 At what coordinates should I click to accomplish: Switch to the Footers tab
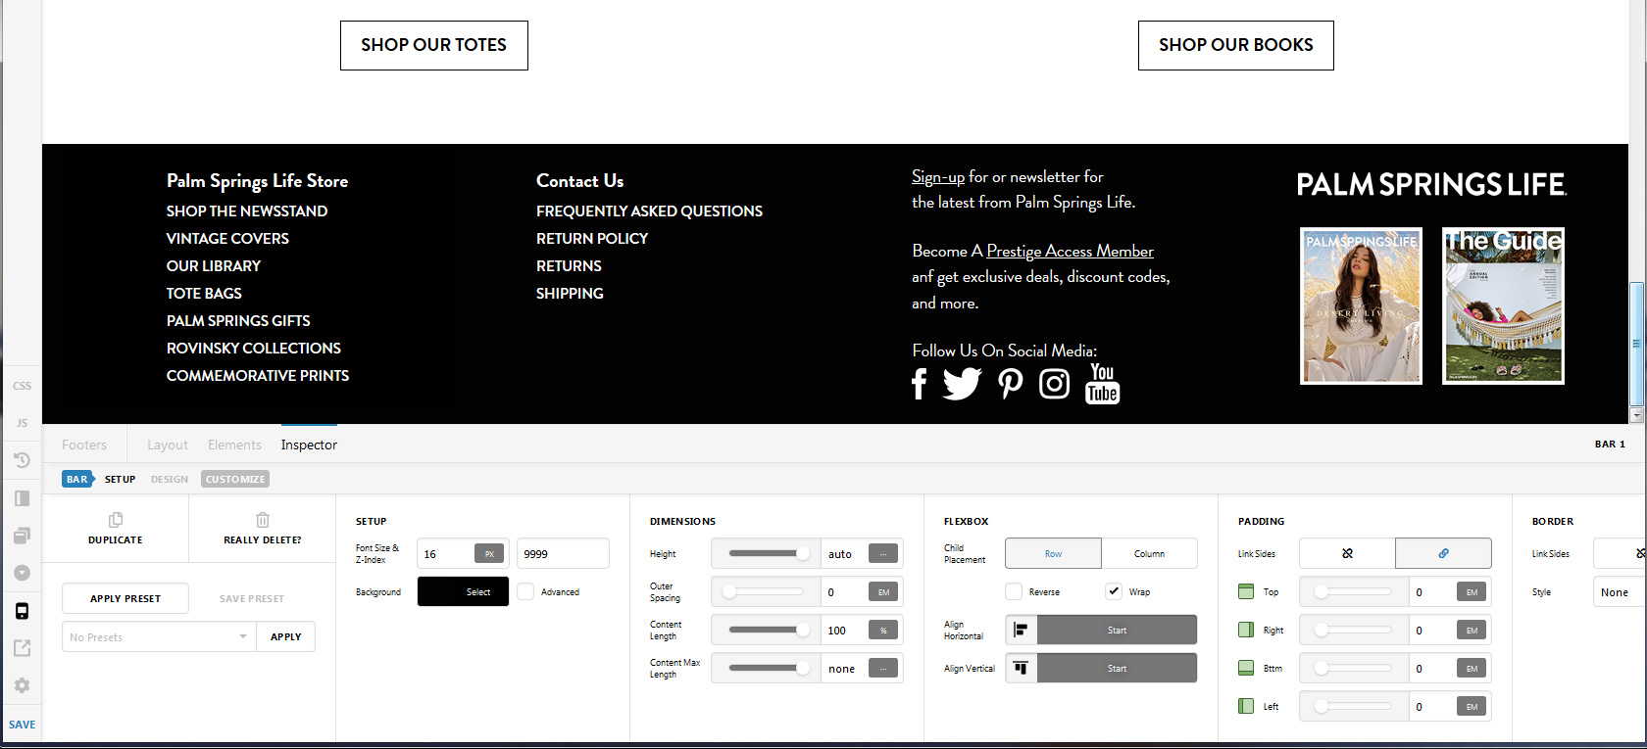tap(84, 445)
